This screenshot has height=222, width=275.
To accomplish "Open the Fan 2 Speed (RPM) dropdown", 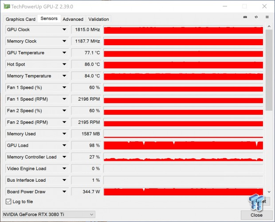I will (x=64, y=122).
